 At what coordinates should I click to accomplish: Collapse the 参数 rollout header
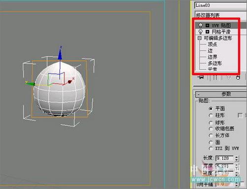(221, 94)
